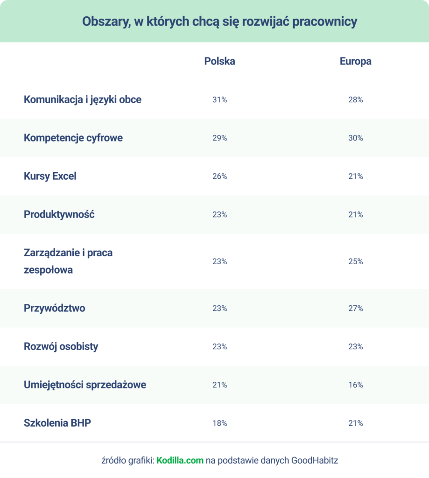Click the 27% Europa value for Przywództwo
The width and height of the screenshot is (429, 478).
[x=356, y=308]
